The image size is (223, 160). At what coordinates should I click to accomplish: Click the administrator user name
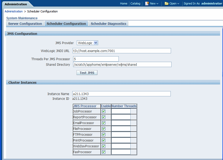point(211,3)
